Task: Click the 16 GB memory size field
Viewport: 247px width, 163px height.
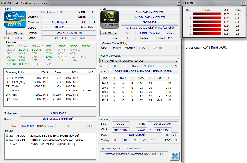Action: pyautogui.click(x=121, y=124)
